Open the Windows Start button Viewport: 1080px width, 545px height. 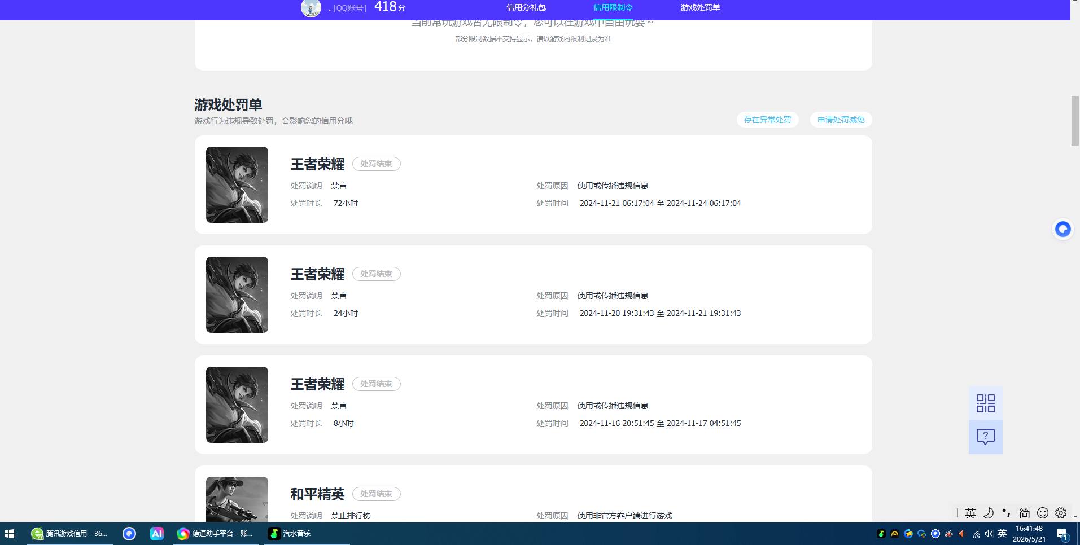[x=10, y=533]
